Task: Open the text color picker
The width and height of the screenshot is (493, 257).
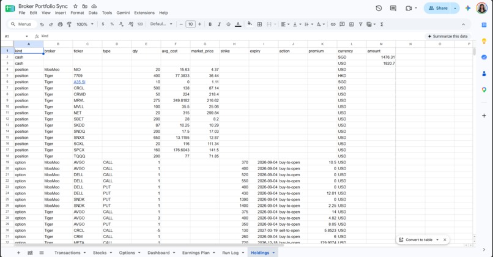Action: click(238, 24)
